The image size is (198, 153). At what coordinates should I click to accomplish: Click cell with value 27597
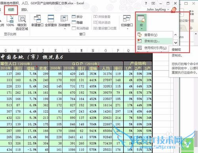click(x=106, y=80)
